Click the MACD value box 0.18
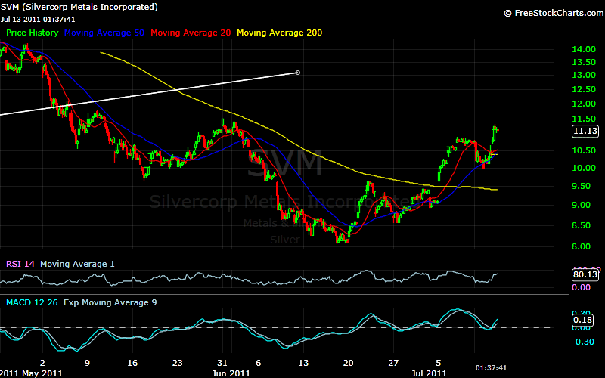Screen dimensions: 605x378 [x=582, y=320]
